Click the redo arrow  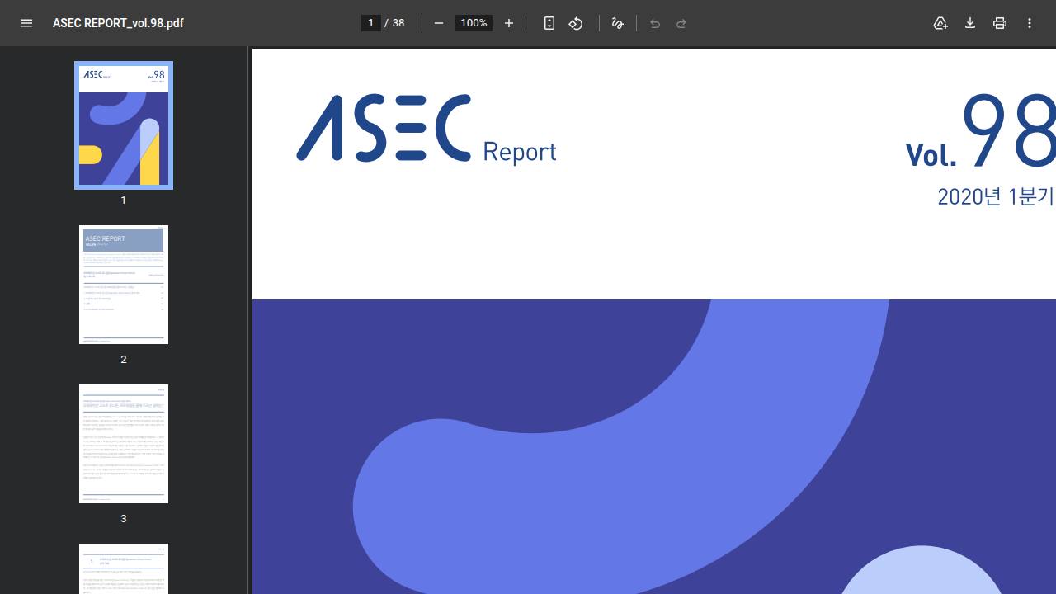681,23
